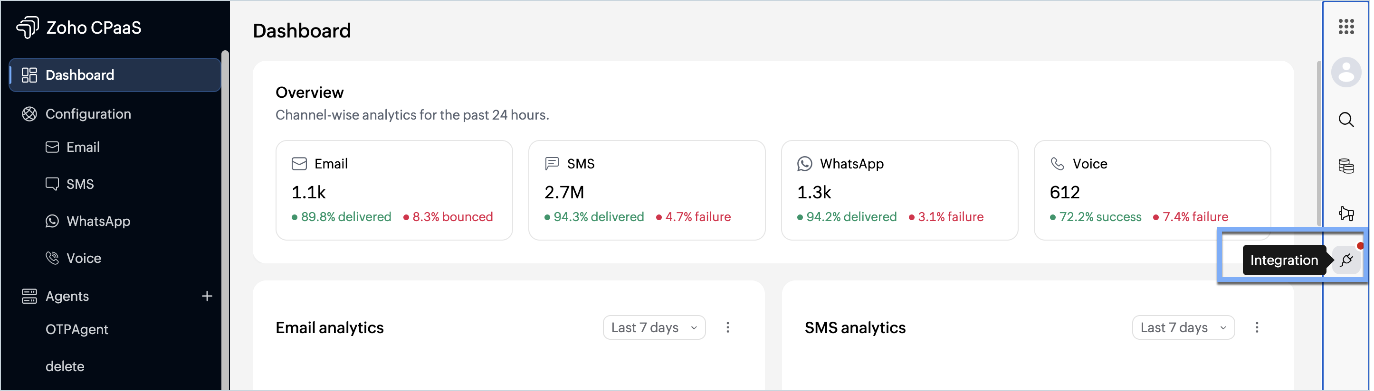Click the SMS count 2.7M value
This screenshot has height=391, width=1374.
point(565,192)
